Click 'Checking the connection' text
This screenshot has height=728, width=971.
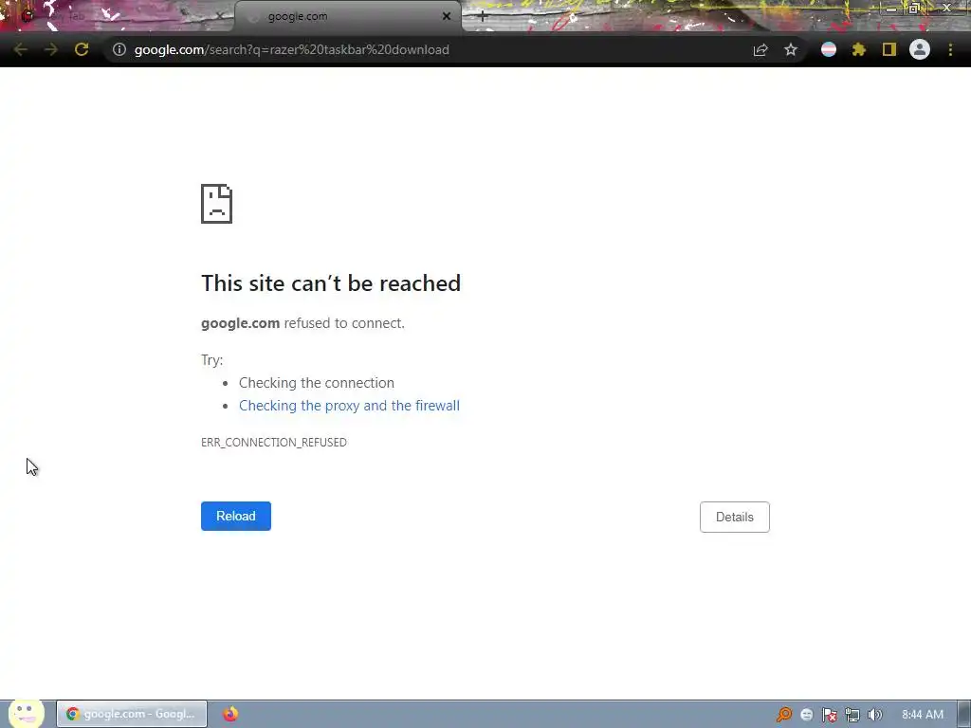(317, 383)
